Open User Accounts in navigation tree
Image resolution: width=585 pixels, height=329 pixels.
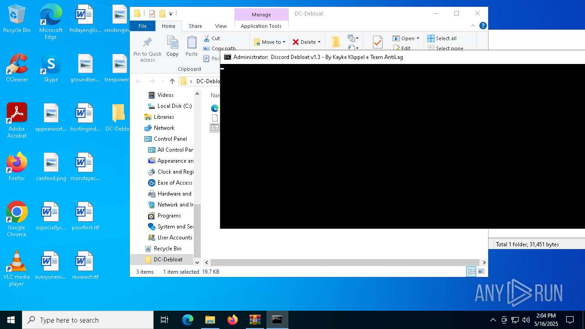[170, 238]
